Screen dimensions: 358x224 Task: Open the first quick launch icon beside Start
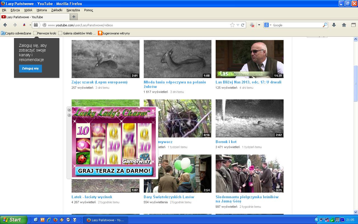(36, 220)
